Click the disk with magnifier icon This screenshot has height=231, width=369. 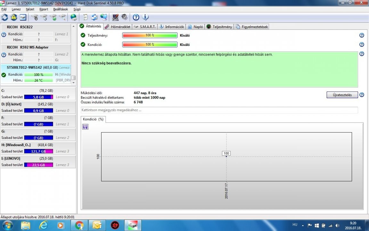[x=62, y=17]
